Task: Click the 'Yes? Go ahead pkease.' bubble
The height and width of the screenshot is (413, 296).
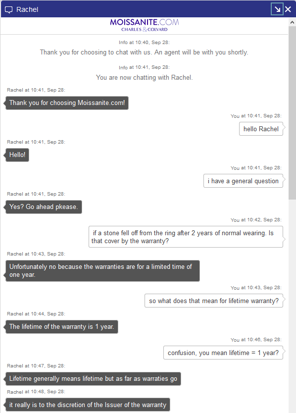Action: [x=44, y=207]
